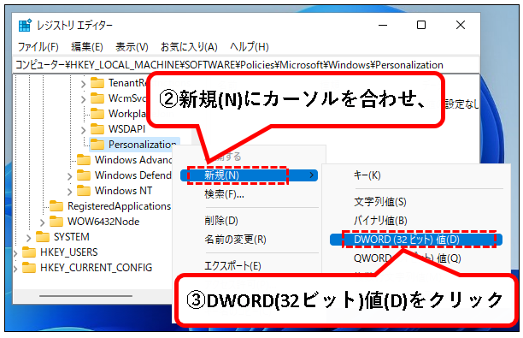Screen dimensions: 523x338
Task: Select the Windows NT key label
Action: click(123, 191)
